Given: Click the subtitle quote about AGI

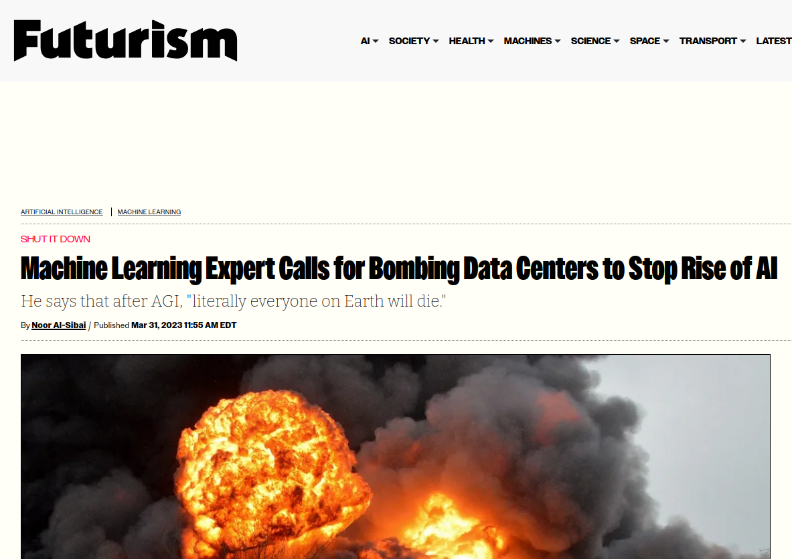Looking at the screenshot, I should [234, 301].
